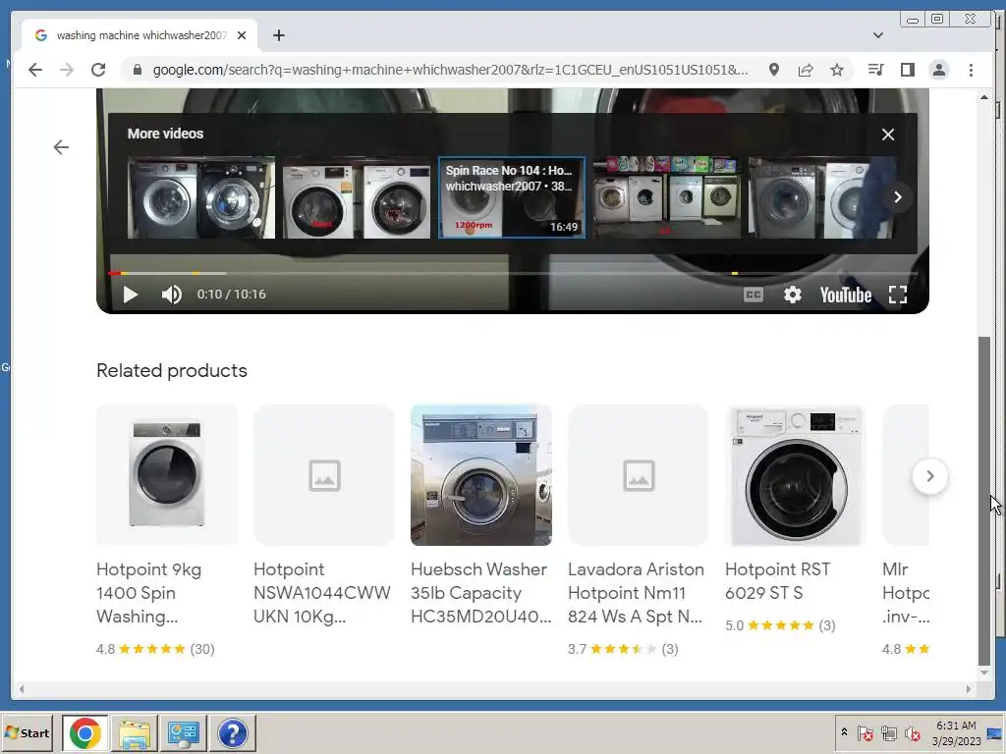Open second suggested video with two white washers
This screenshot has height=754, width=1006.
click(357, 197)
